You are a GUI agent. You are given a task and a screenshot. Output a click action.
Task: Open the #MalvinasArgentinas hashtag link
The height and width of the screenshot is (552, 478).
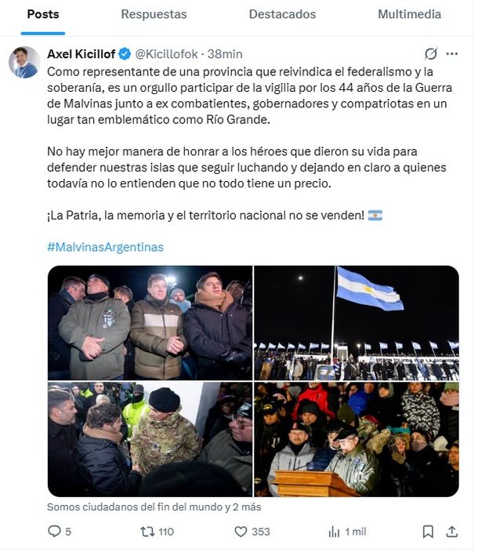tap(105, 247)
